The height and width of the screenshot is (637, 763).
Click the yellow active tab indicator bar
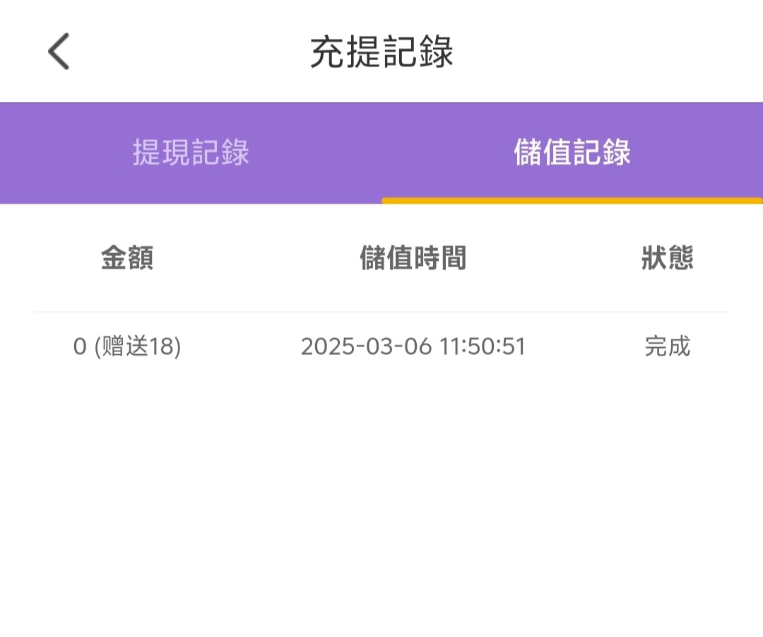point(572,201)
